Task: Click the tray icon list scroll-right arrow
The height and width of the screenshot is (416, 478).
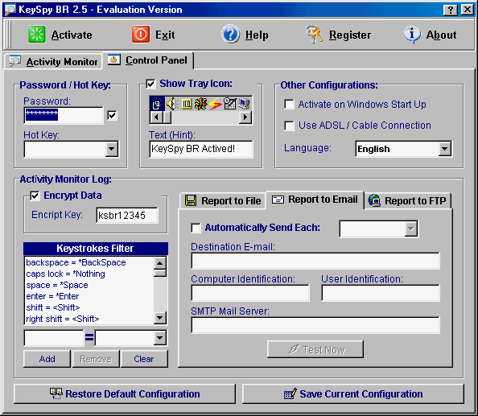Action: [245, 117]
